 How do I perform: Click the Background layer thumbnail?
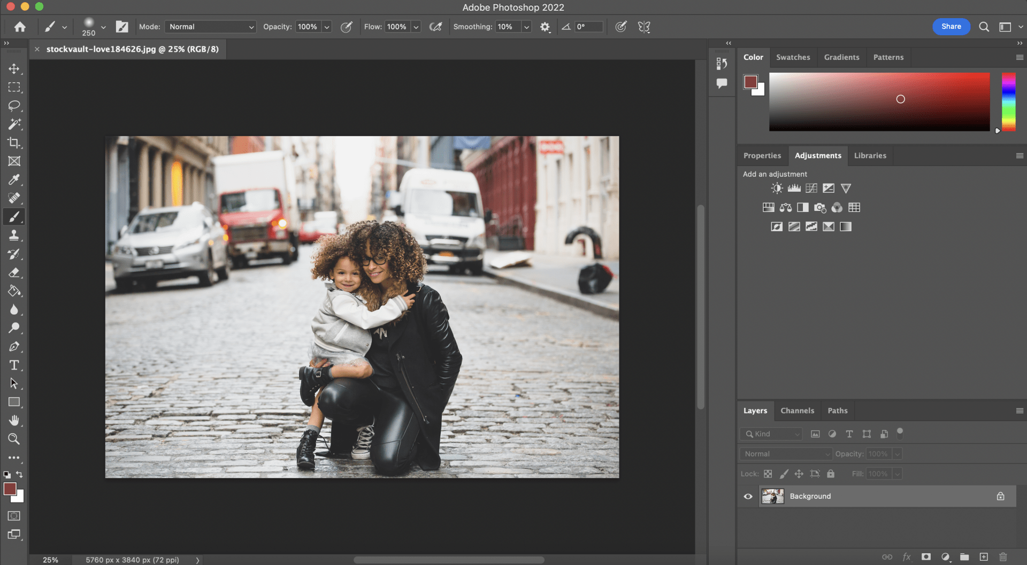772,497
